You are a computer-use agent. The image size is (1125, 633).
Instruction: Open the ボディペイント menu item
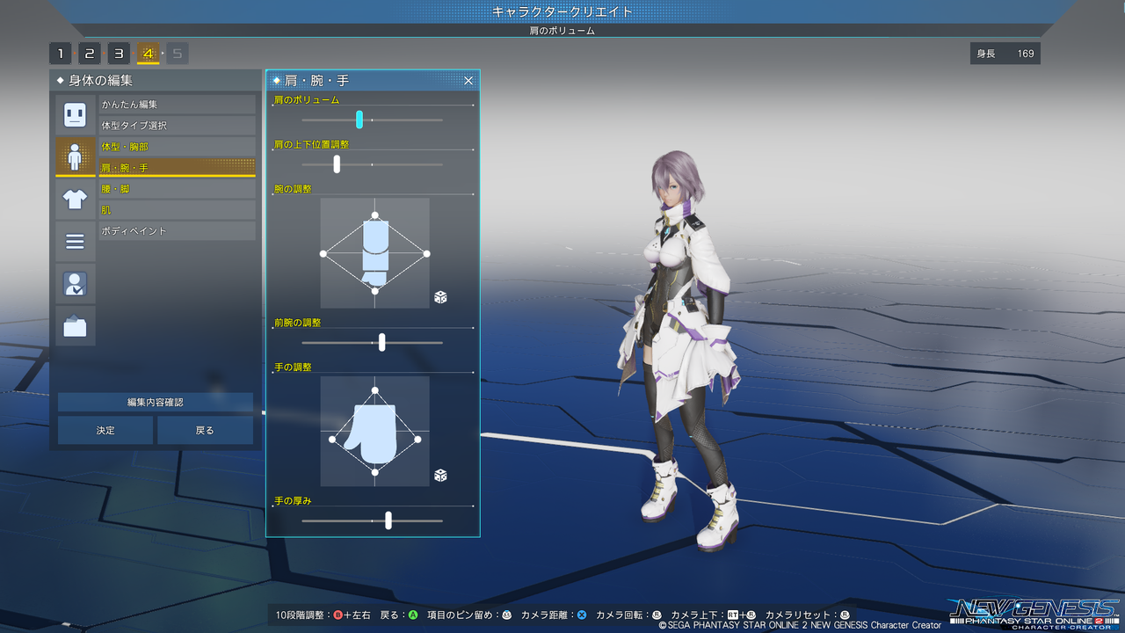177,231
